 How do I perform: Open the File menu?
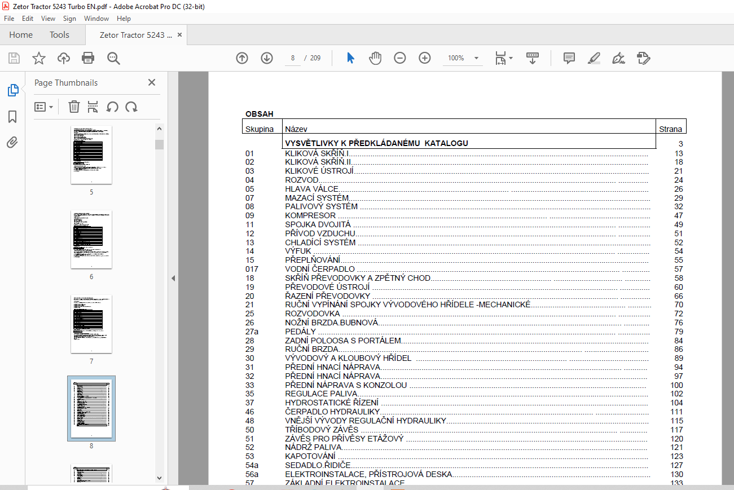9,19
